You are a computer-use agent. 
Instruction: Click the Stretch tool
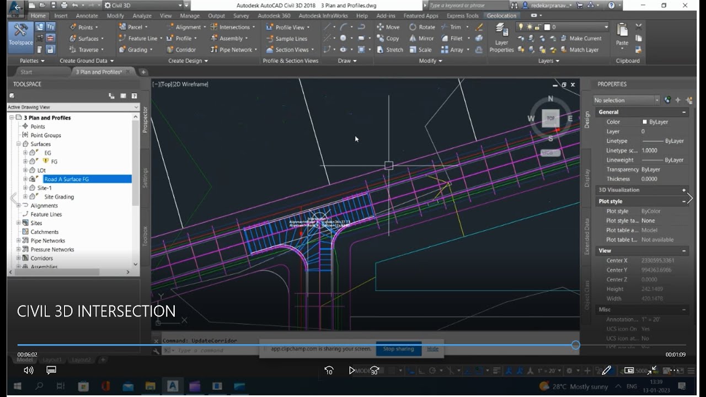(390, 50)
